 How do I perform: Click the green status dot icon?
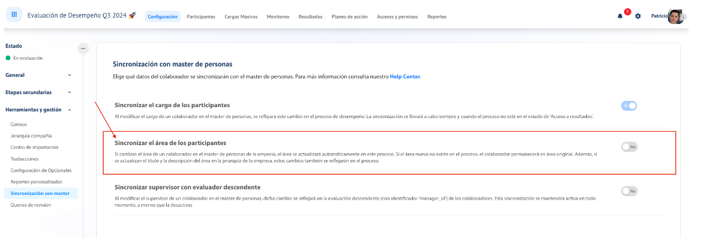8,58
